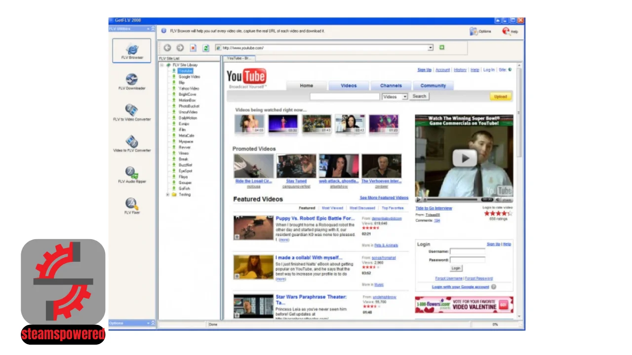This screenshot has height=355, width=632.
Task: Open the YouTube Home tab
Action: pyautogui.click(x=307, y=85)
